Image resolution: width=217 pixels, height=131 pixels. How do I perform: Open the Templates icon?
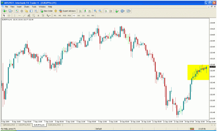click(x=128, y=11)
